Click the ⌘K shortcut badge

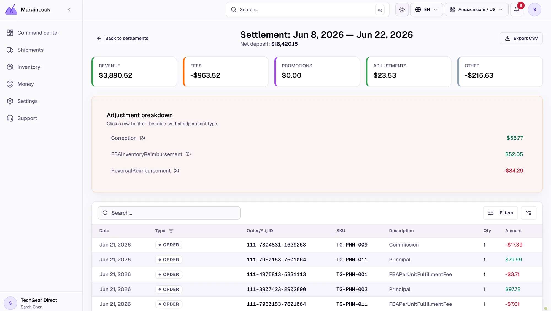tap(380, 10)
